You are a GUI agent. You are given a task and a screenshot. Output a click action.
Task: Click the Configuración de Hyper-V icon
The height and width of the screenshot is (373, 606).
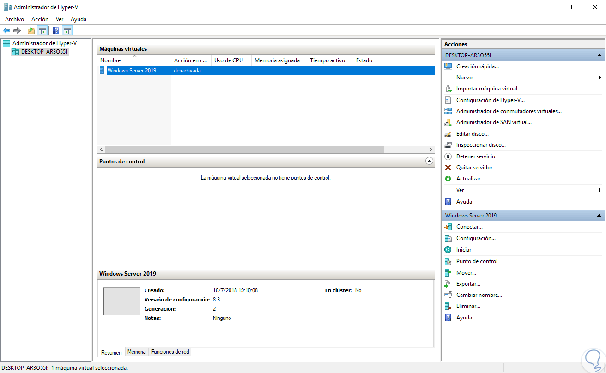click(448, 100)
